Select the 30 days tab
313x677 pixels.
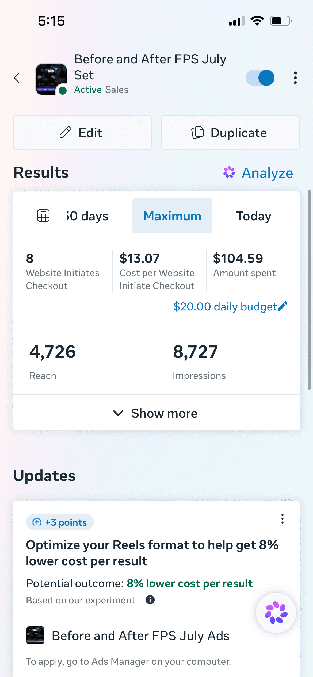click(88, 216)
